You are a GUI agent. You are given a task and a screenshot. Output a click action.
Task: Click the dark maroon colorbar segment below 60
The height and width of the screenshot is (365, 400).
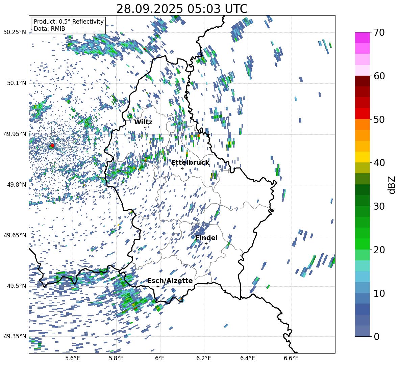click(362, 81)
